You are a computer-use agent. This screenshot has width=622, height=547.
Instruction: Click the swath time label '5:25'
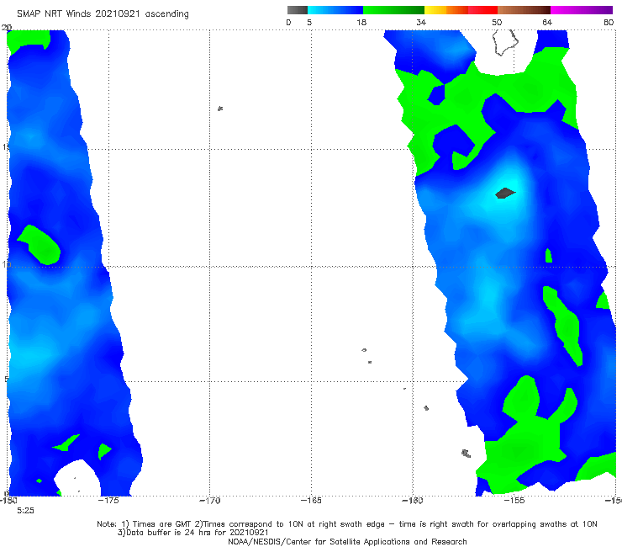pos(25,511)
